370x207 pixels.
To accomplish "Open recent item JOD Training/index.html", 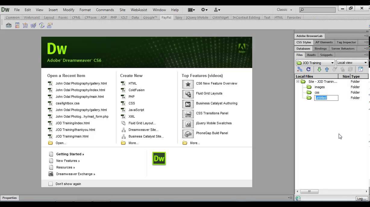I will coord(73,123).
